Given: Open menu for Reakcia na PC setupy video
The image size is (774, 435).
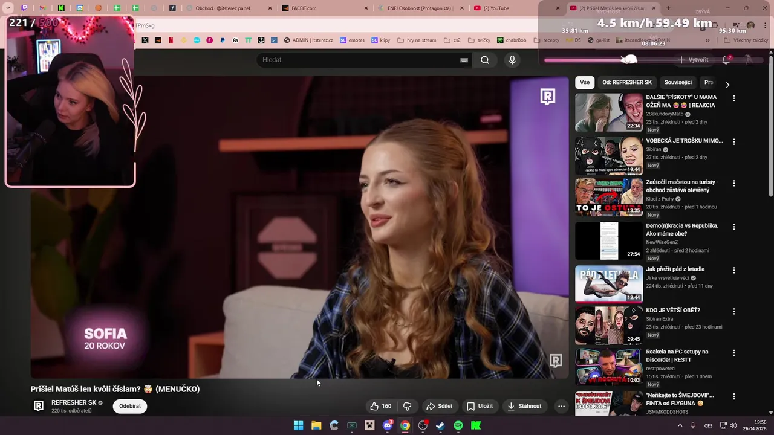Looking at the screenshot, I should 734,353.
